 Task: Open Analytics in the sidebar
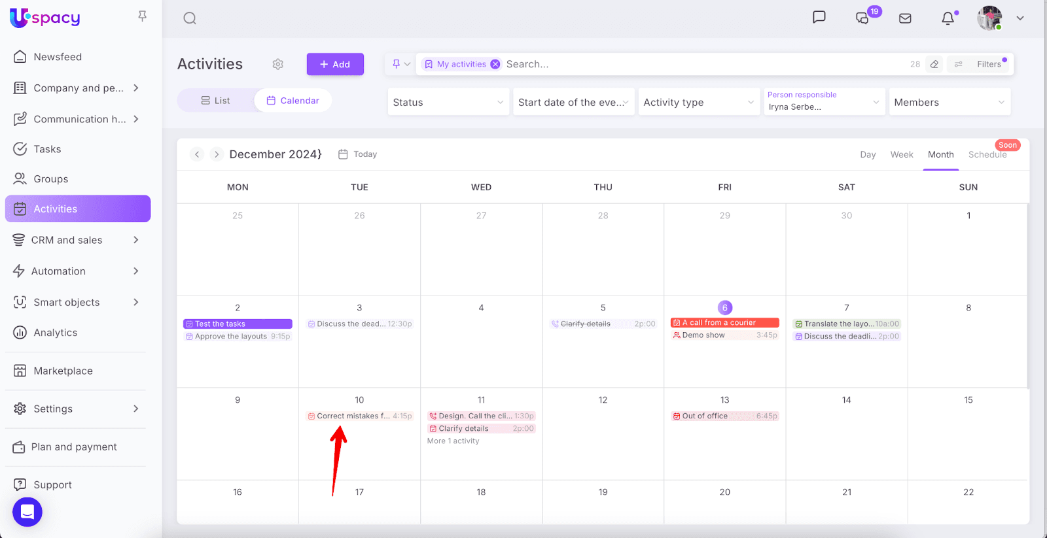click(x=56, y=333)
